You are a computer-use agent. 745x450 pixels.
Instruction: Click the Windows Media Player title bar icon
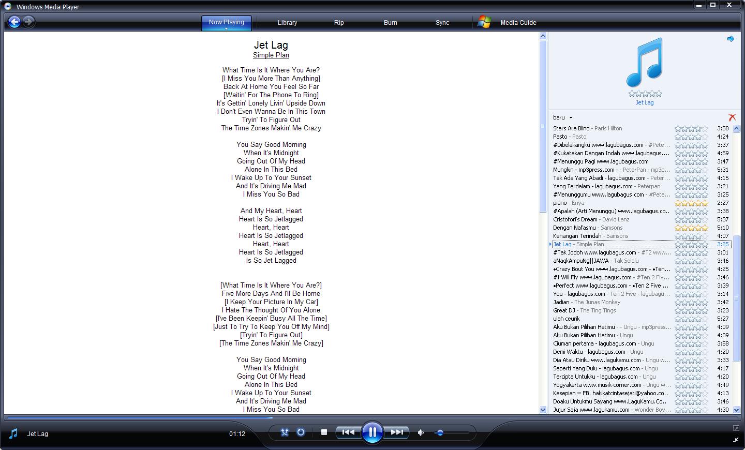[x=7, y=6]
